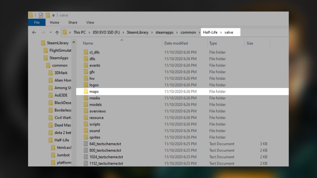
Task: Select Among Us folder in tree
Action: click(x=63, y=88)
